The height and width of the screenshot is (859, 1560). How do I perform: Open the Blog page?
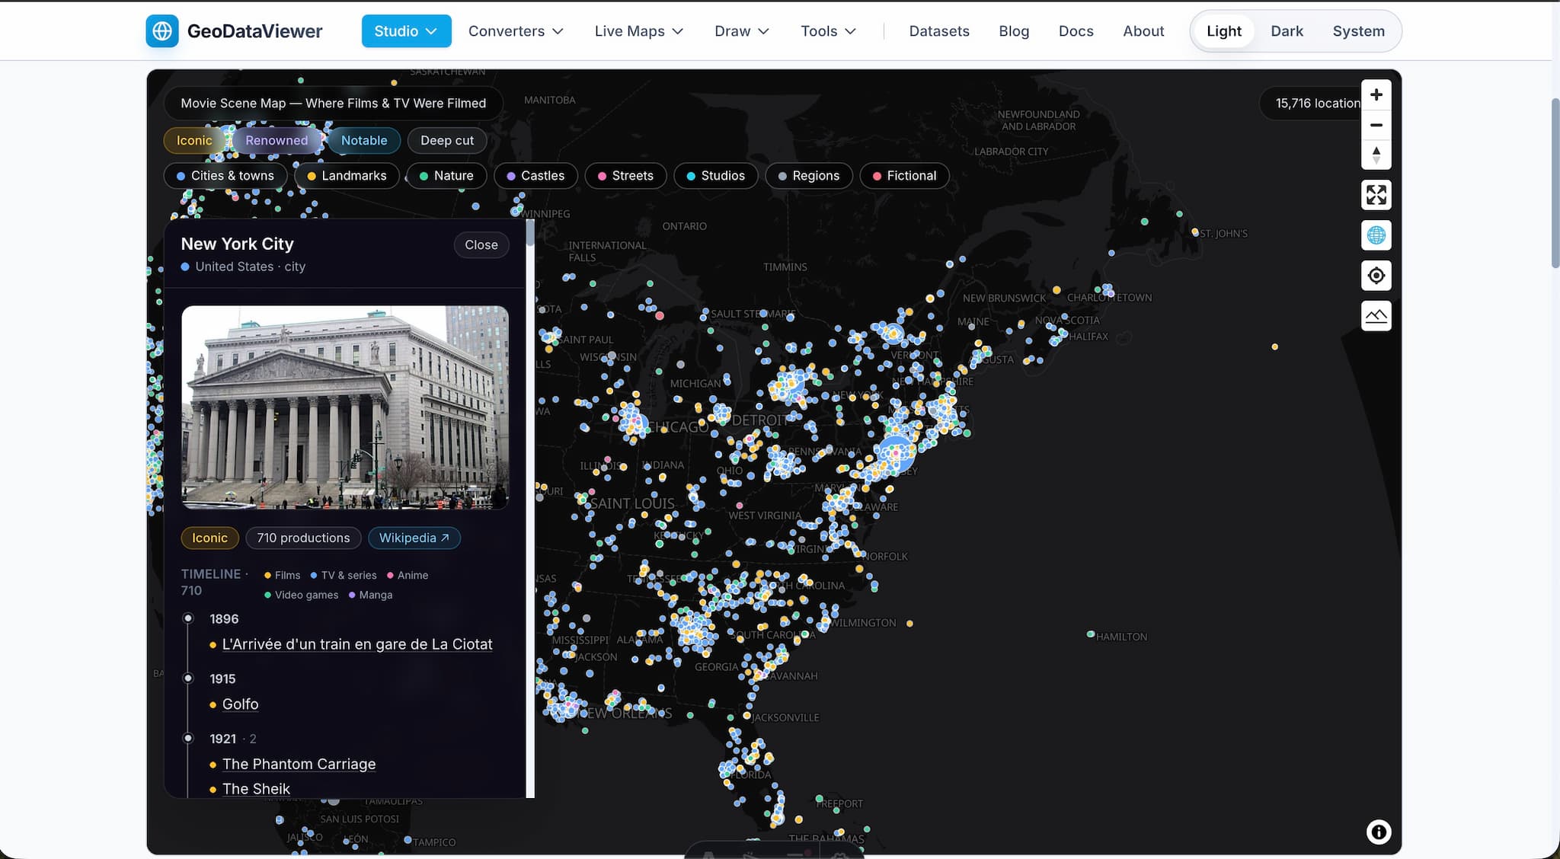[1014, 31]
